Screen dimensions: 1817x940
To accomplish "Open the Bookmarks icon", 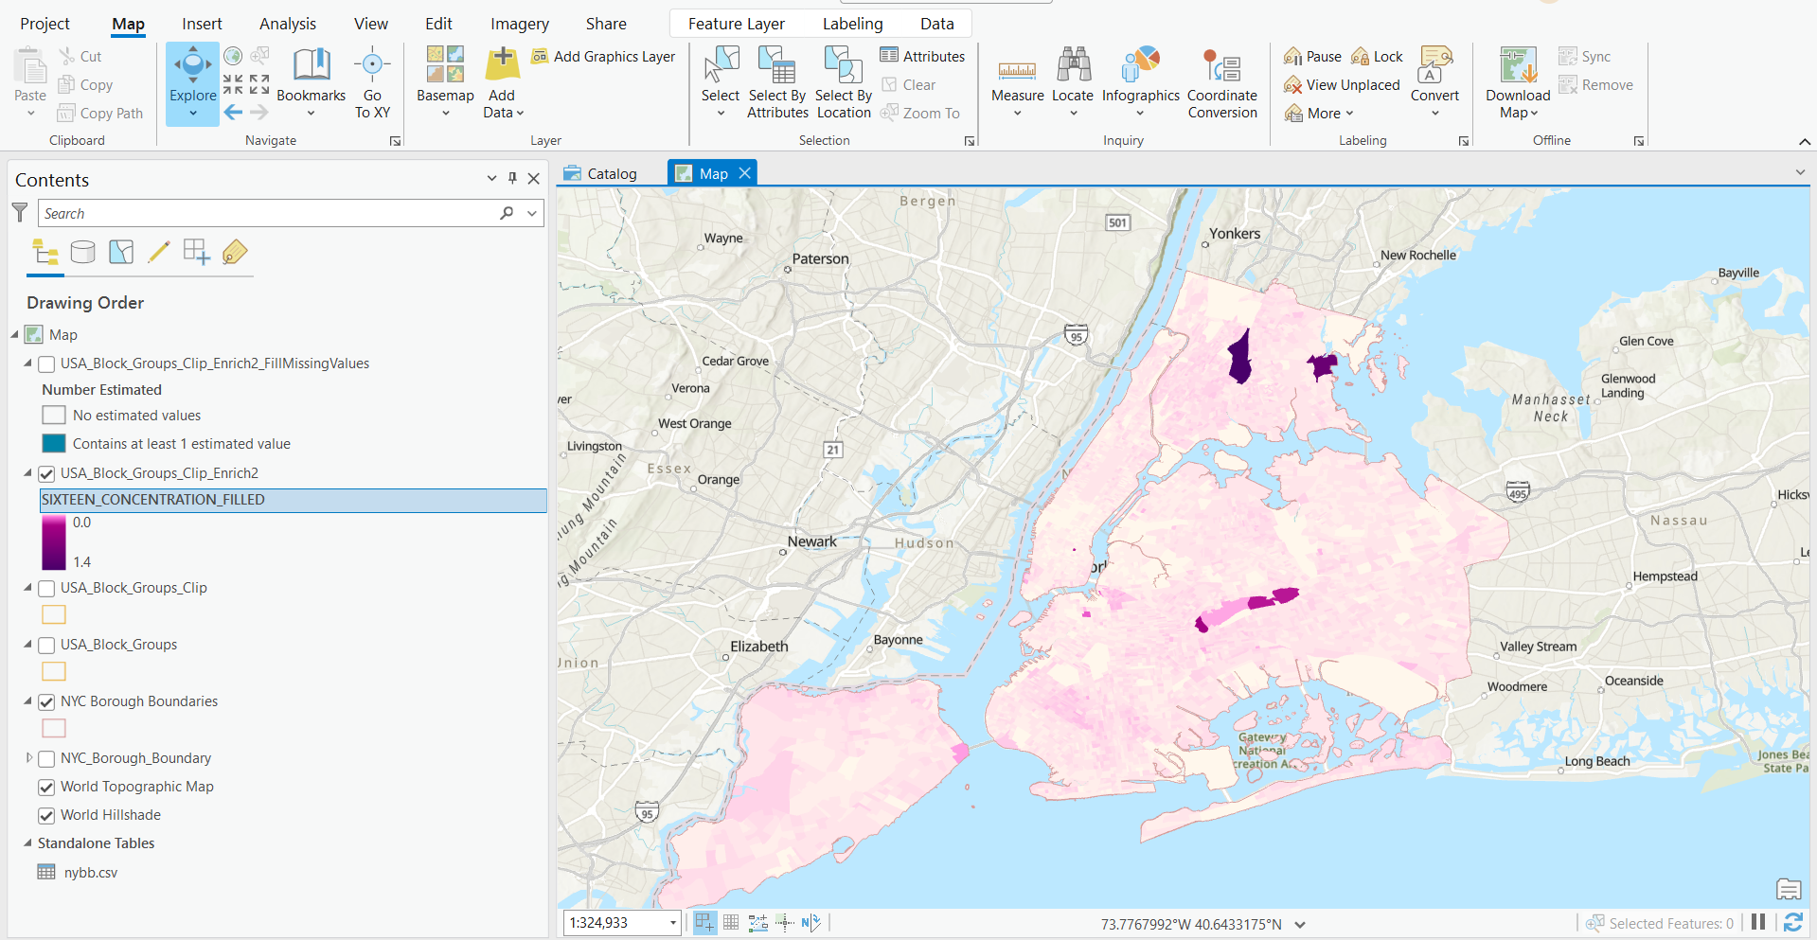I will (x=311, y=64).
